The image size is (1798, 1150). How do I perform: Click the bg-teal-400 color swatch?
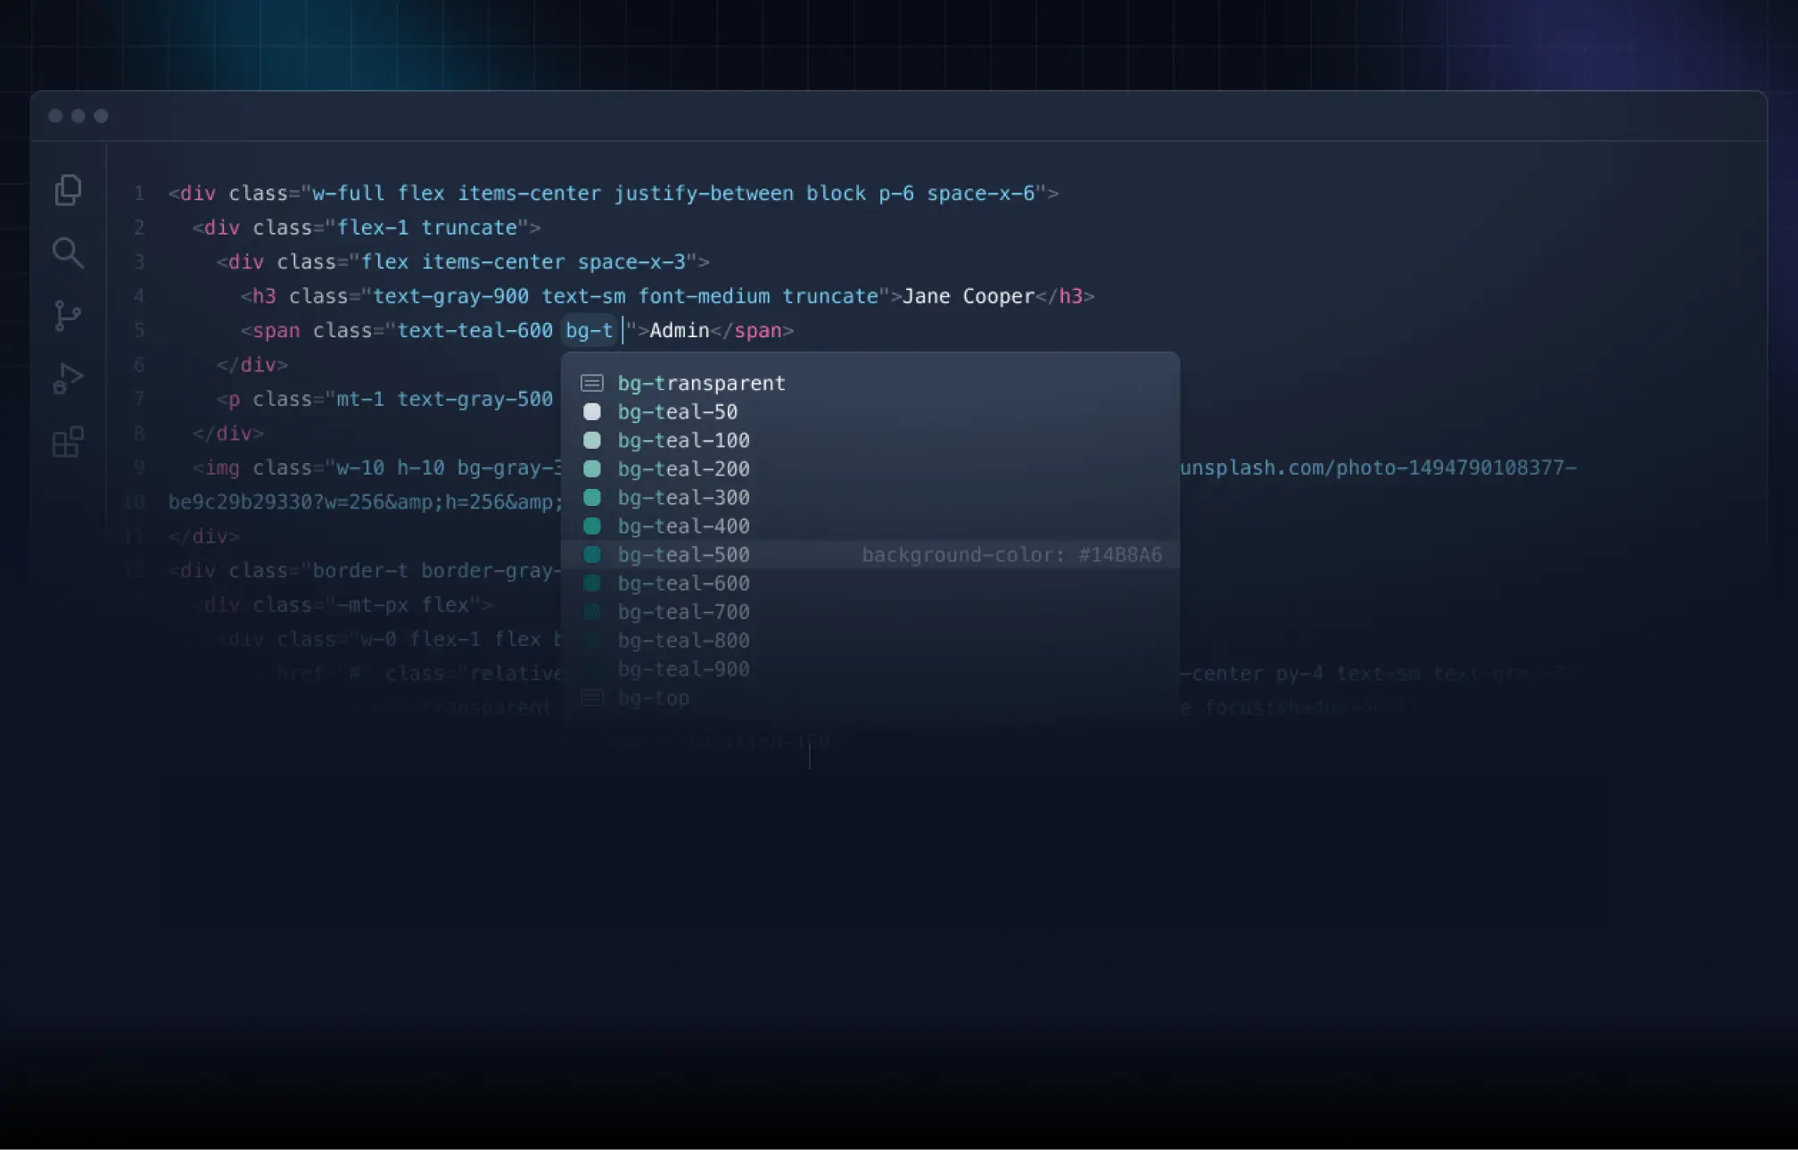click(x=592, y=526)
